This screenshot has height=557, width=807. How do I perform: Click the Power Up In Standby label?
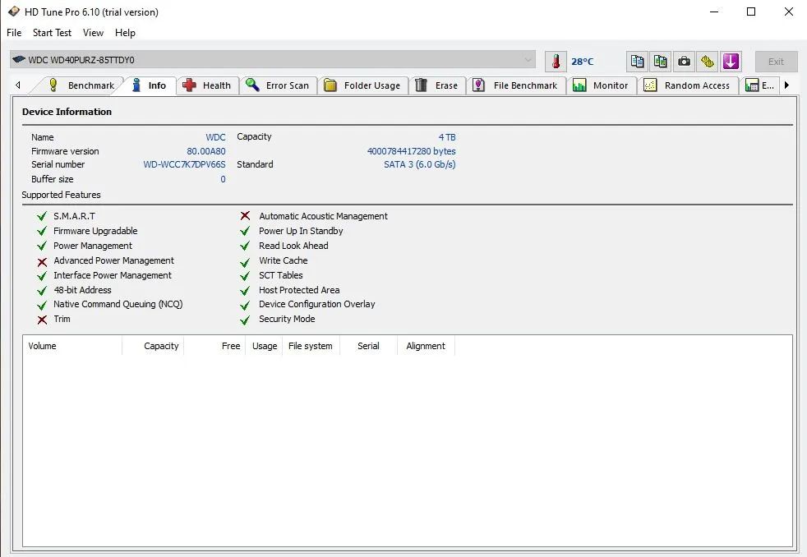pos(301,231)
